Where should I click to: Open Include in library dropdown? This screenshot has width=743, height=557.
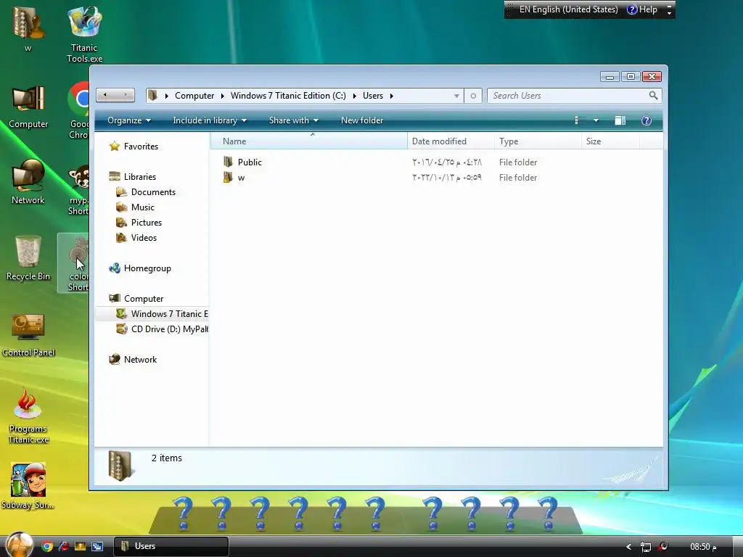pos(210,120)
